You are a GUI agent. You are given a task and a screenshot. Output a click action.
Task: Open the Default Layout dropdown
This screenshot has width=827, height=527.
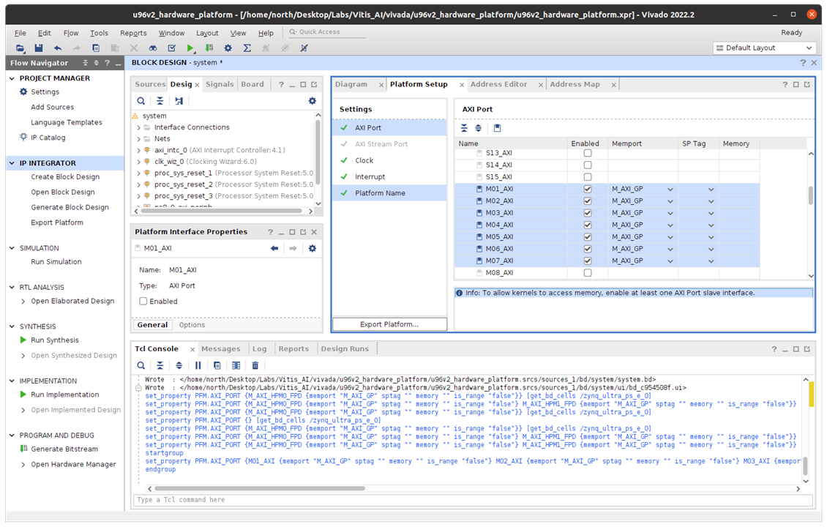(764, 48)
